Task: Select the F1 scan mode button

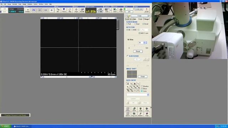Action: tap(34, 10)
